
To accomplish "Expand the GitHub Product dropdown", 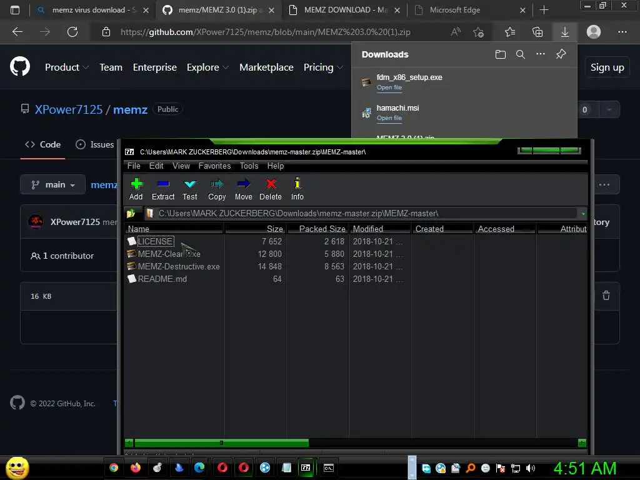I will [x=66, y=67].
